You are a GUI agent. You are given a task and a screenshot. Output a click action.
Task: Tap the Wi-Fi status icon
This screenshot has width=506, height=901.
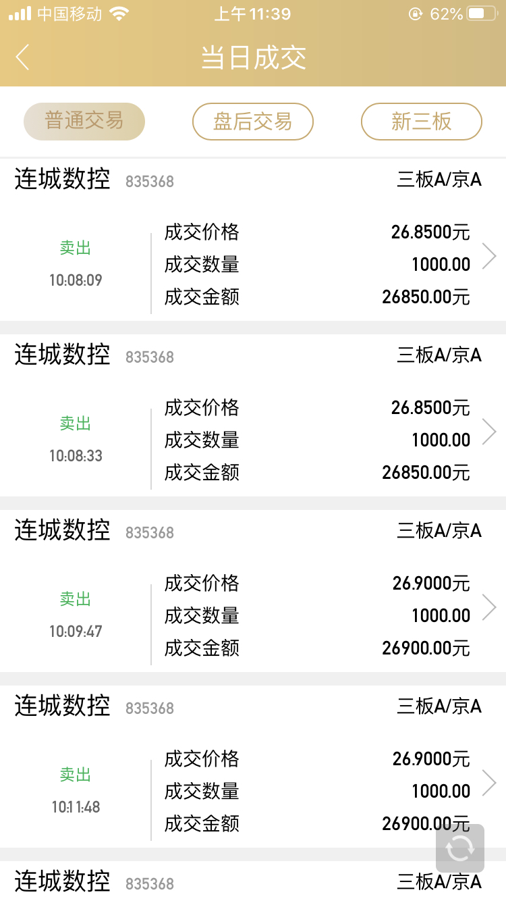pyautogui.click(x=119, y=14)
